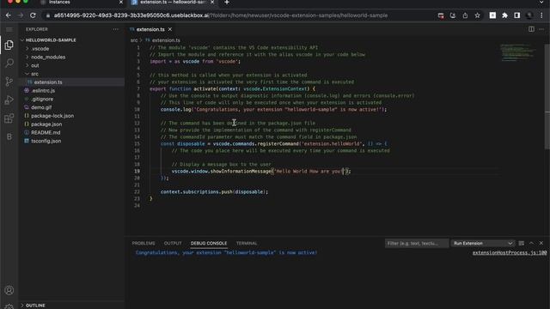Viewport: 550px width, 309px height.
Task: Open the Explorer view in activity bar
Action: [9, 45]
